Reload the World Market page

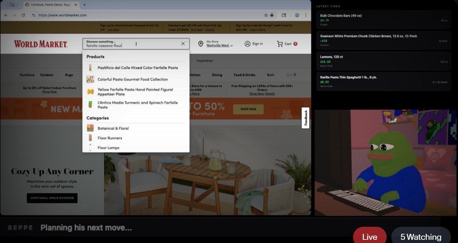pos(23,15)
